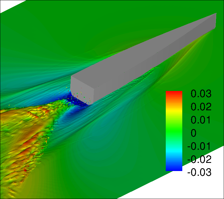Click the legend value 0.03
Screen dimensions: 224x199
click(201, 94)
